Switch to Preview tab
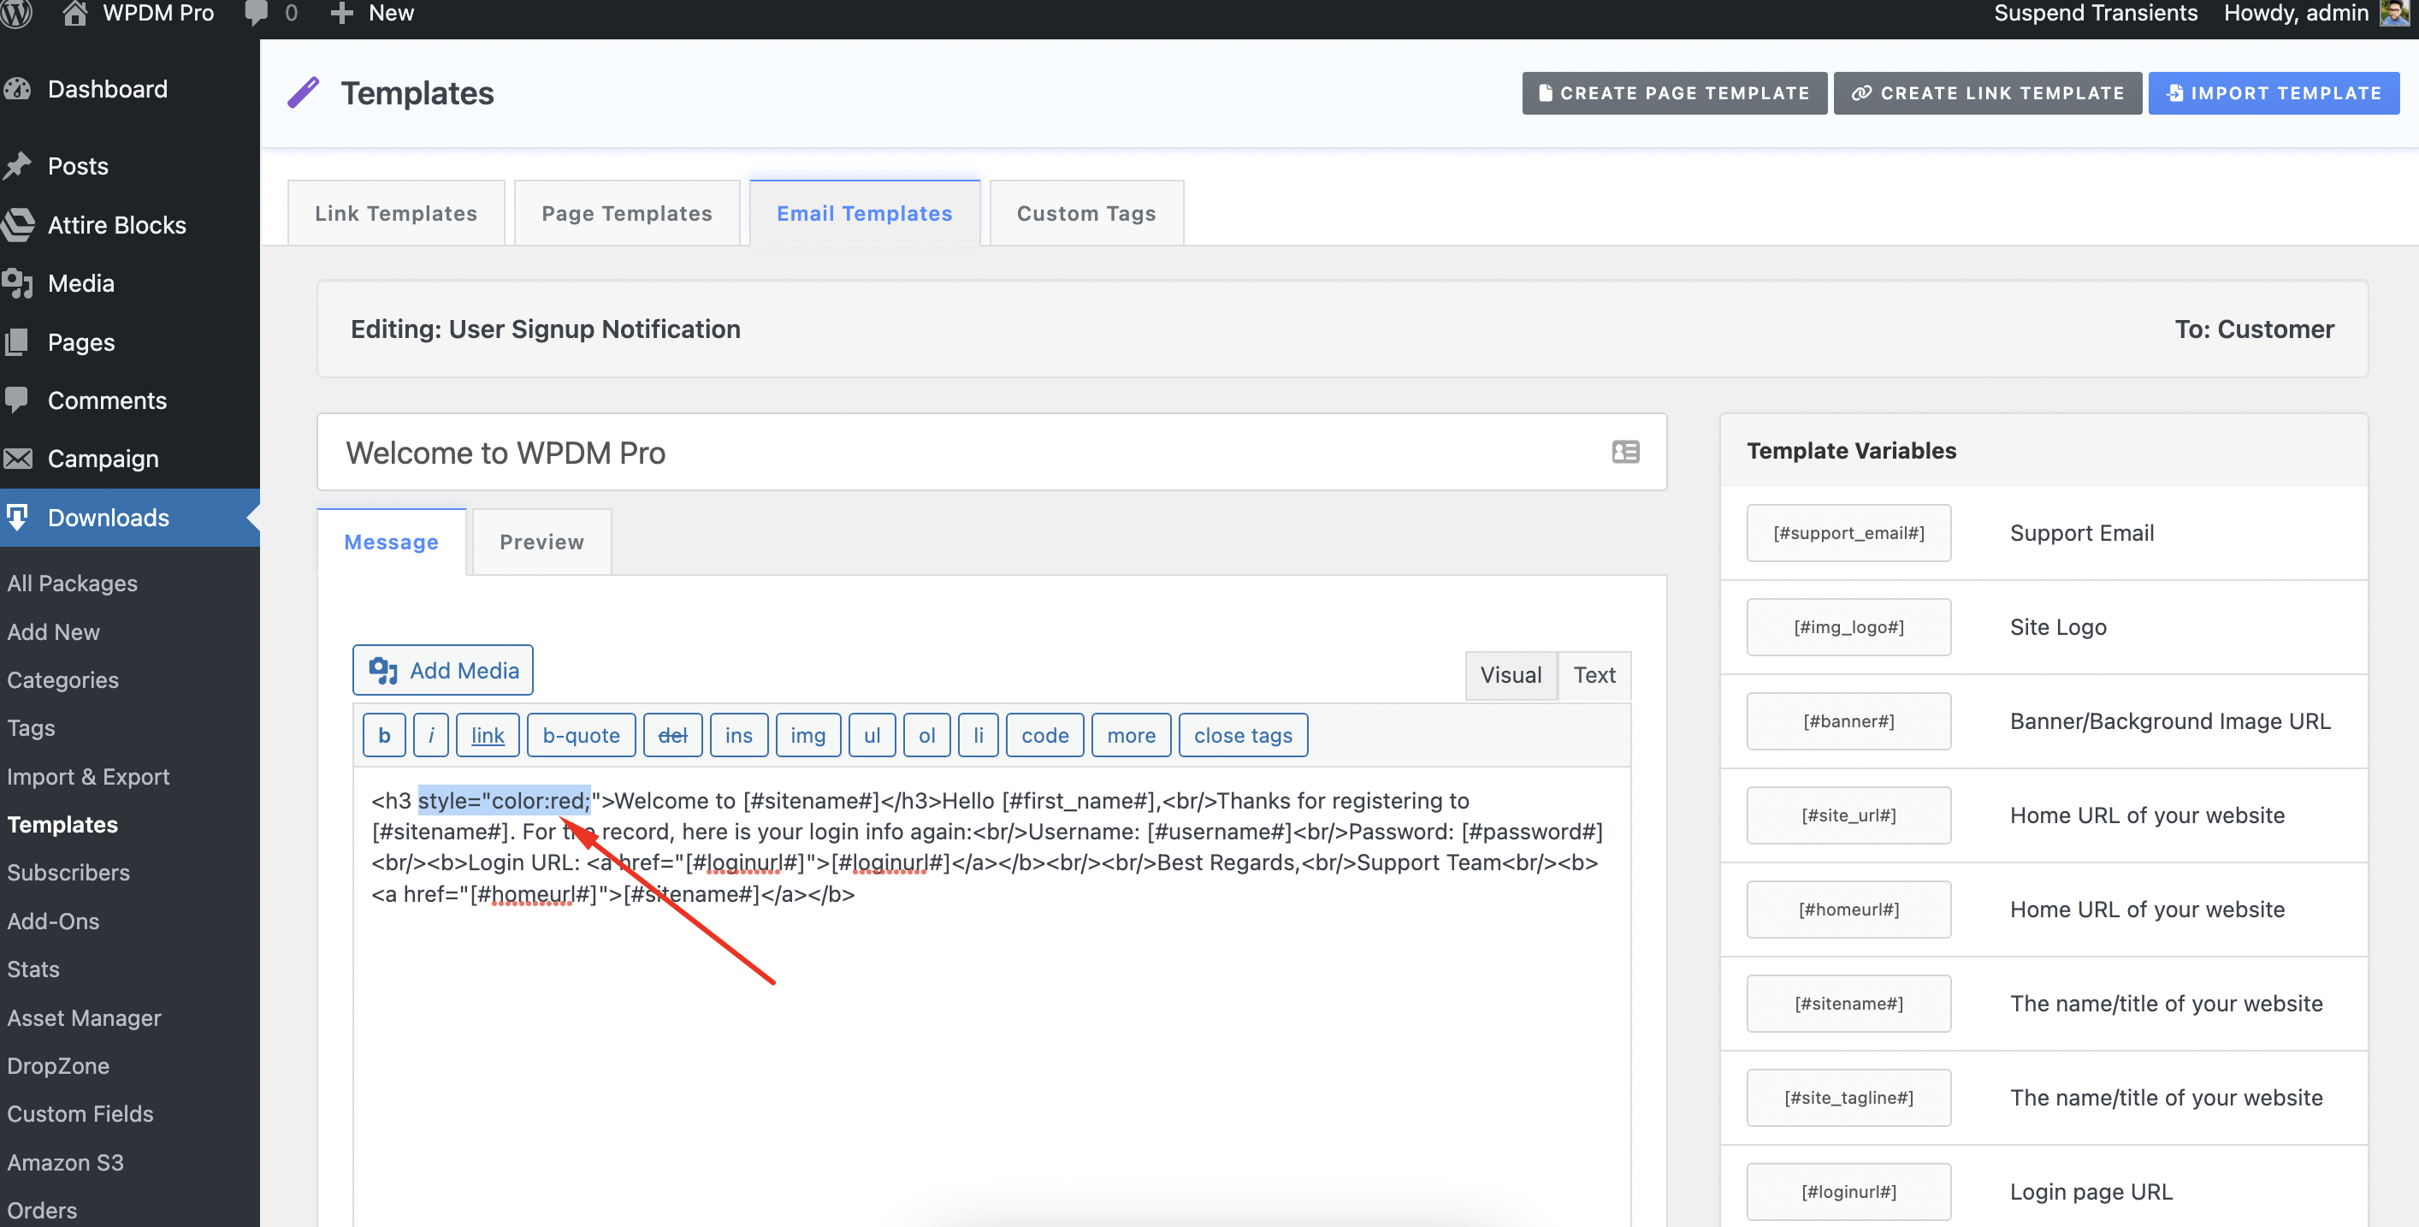The image size is (2419, 1227). [x=541, y=542]
